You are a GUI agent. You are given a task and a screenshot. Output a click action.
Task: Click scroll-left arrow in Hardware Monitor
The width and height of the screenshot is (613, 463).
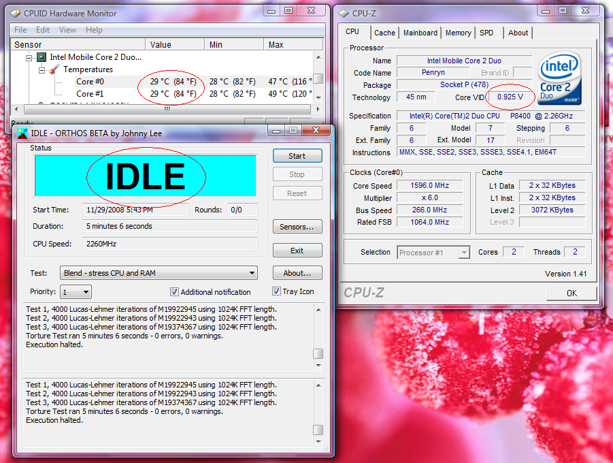(x=16, y=109)
